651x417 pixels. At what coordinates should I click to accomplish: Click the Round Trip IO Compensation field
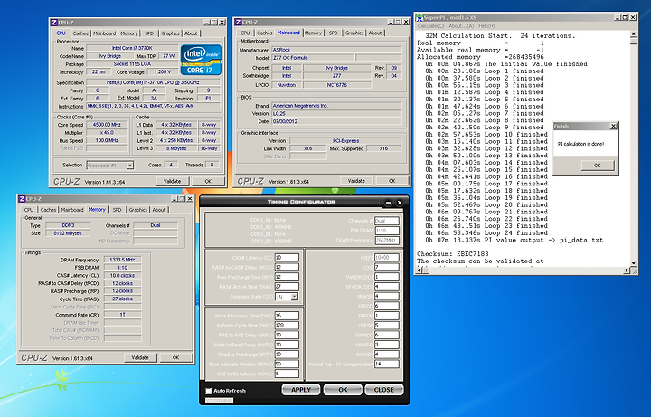tap(387, 364)
